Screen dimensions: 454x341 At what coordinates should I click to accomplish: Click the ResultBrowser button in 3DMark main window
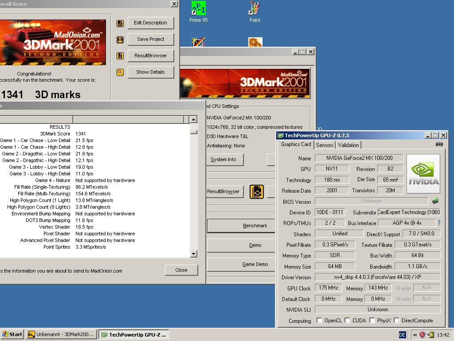click(x=225, y=192)
